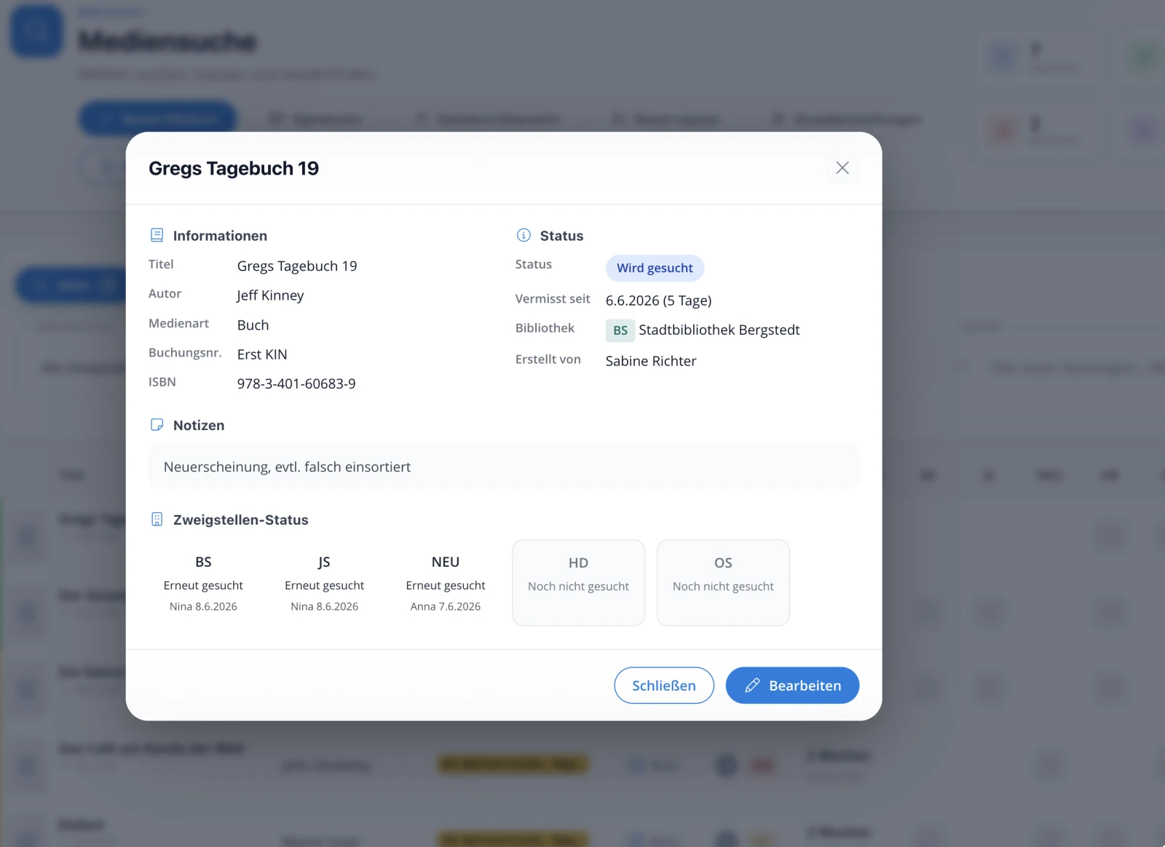Click the 'Vermisst seit' label
Image resolution: width=1165 pixels, height=847 pixels.
pyautogui.click(x=553, y=298)
